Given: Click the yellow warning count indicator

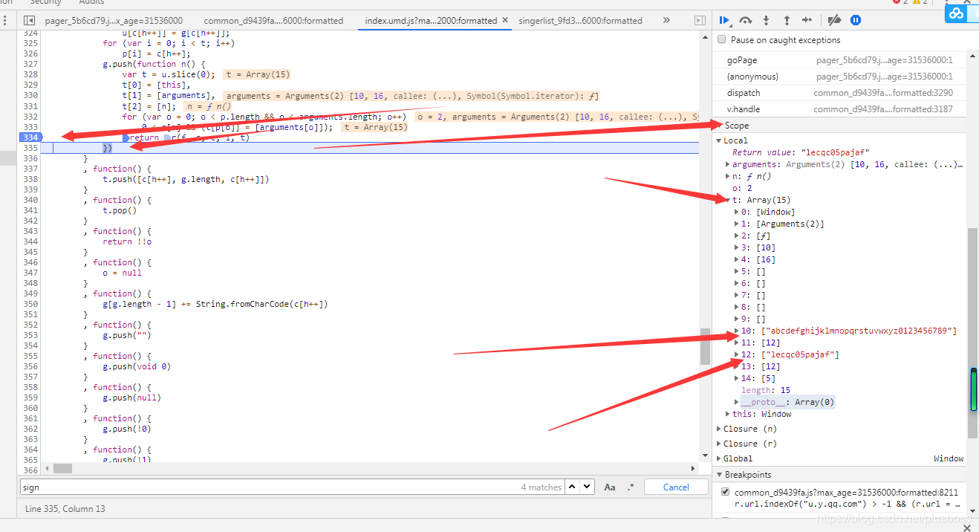Looking at the screenshot, I should (919, 2).
